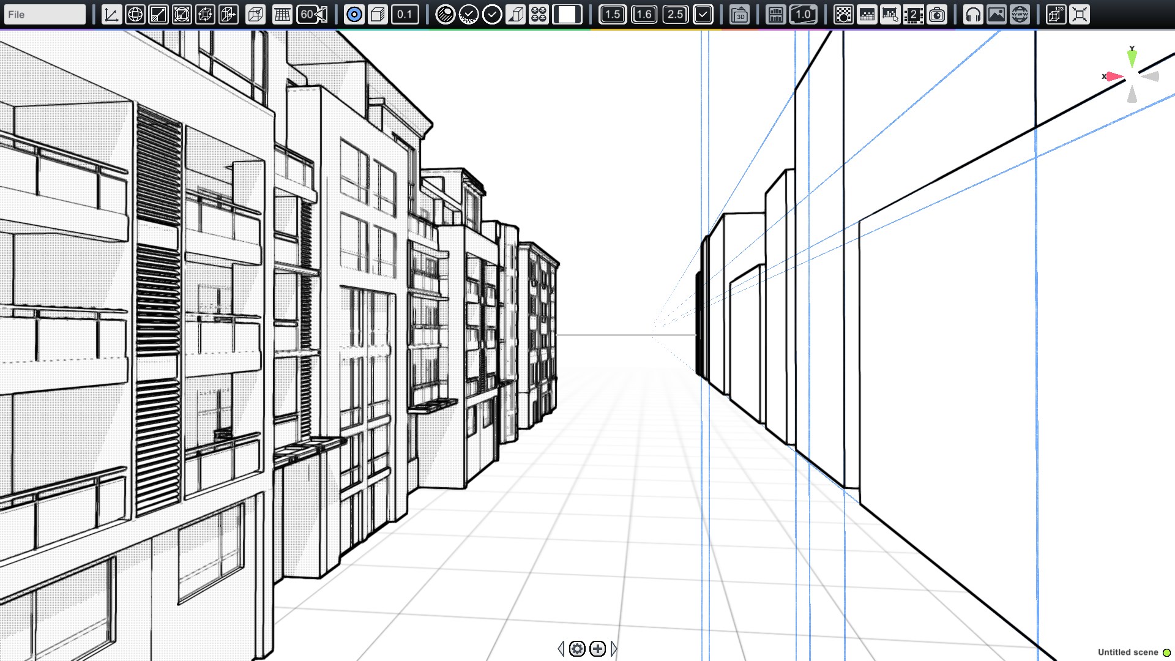
Task: Open the 3D folder import icon
Action: tap(739, 14)
